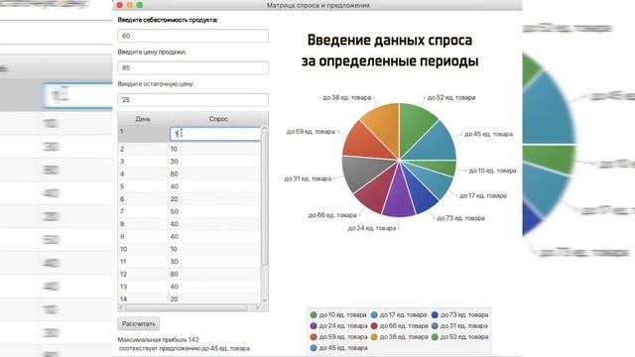Click the Рассчитать button
The image size is (635, 357).
pyautogui.click(x=139, y=323)
